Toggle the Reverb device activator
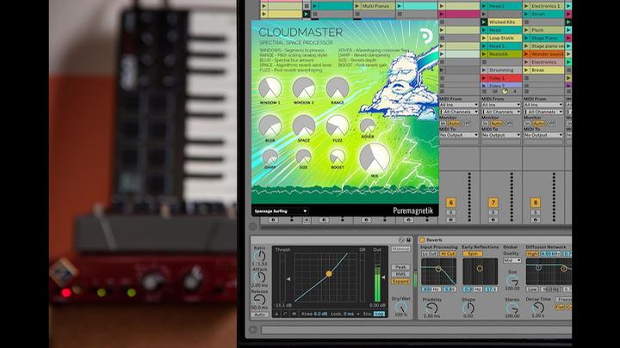The image size is (620, 348). point(421,240)
